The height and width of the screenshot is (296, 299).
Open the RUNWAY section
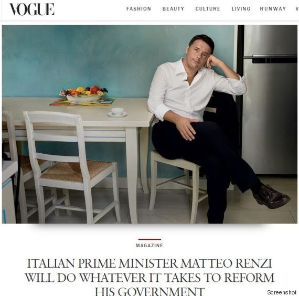273,9
